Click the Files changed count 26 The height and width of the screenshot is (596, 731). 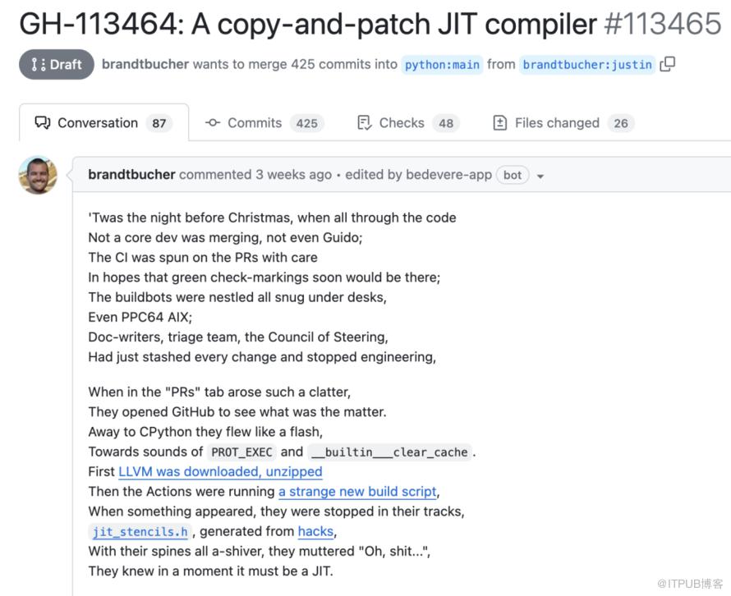coord(620,123)
